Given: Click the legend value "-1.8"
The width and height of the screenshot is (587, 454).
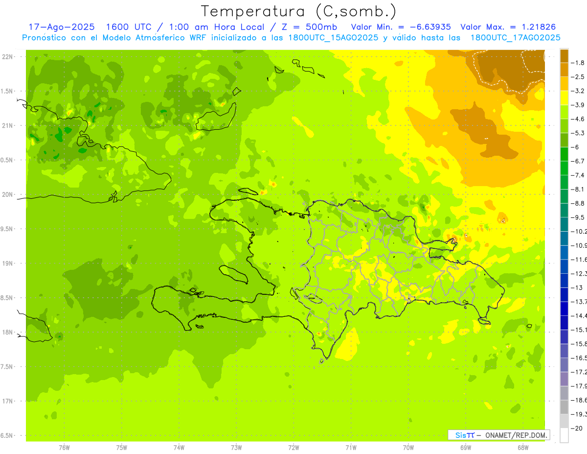Looking at the screenshot, I should pos(578,63).
